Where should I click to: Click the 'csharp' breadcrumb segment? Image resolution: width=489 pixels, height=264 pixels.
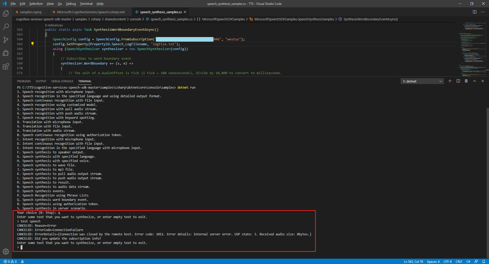click(96, 19)
